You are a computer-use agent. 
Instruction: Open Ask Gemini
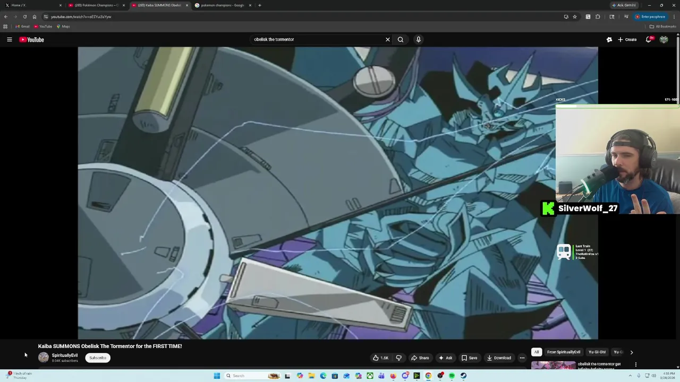click(624, 5)
